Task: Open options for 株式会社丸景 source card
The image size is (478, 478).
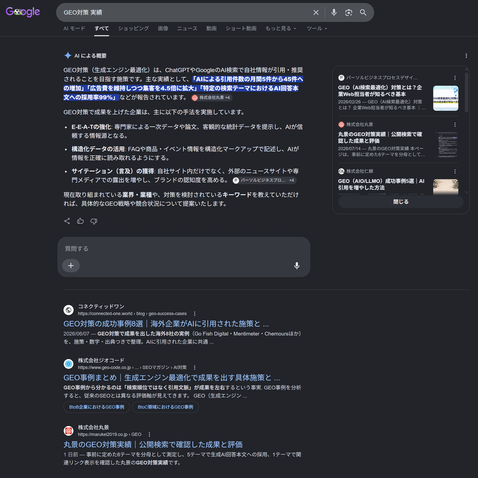Action: [x=455, y=125]
